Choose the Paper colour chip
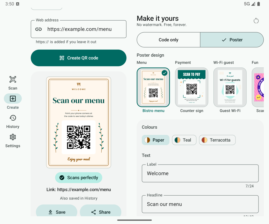This screenshot has width=269, height=224. [155, 140]
